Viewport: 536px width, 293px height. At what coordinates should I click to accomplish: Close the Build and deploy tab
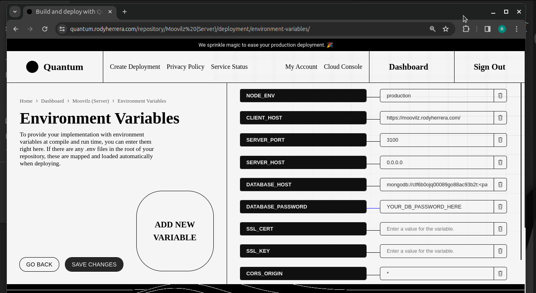pyautogui.click(x=110, y=12)
